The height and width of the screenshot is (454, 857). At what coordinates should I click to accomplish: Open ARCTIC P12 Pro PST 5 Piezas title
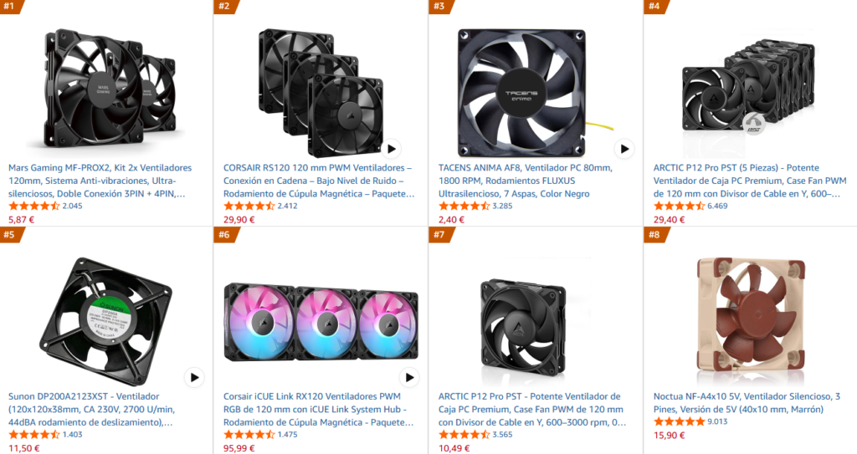(x=750, y=181)
